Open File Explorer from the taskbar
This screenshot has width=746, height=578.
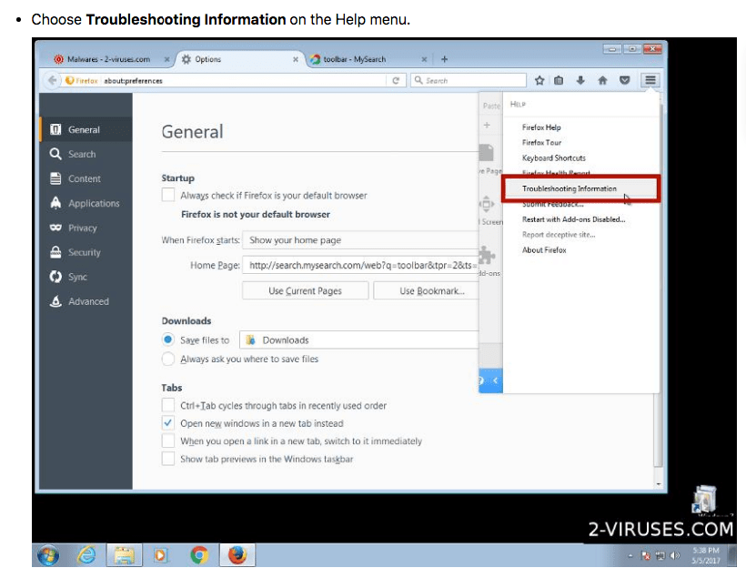(x=124, y=555)
